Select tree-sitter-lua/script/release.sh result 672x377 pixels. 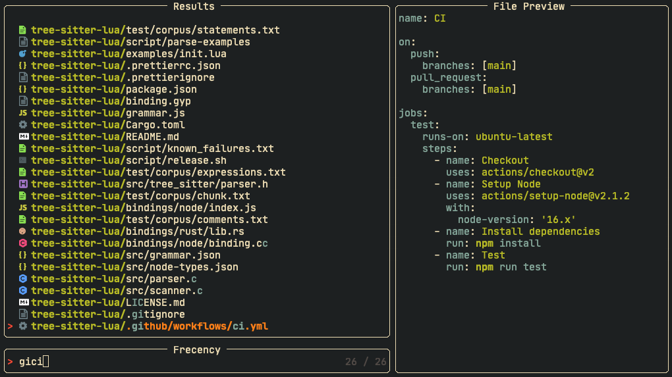[128, 161]
